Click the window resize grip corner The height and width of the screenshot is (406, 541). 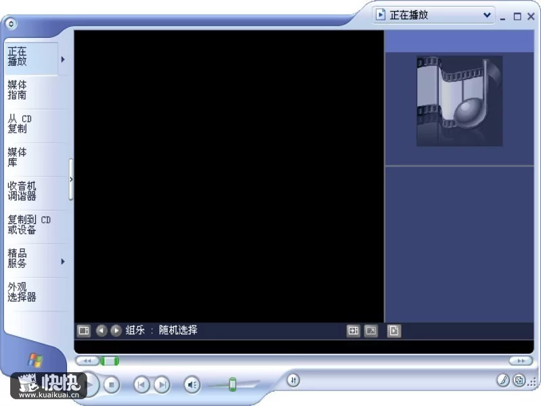pyautogui.click(x=533, y=382)
